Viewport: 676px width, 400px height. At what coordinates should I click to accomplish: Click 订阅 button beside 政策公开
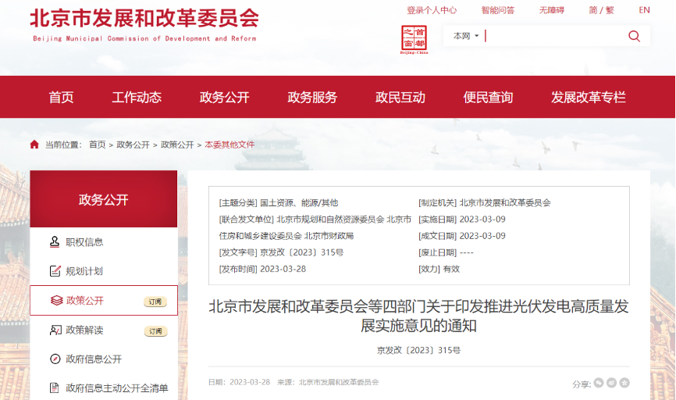coord(155,302)
